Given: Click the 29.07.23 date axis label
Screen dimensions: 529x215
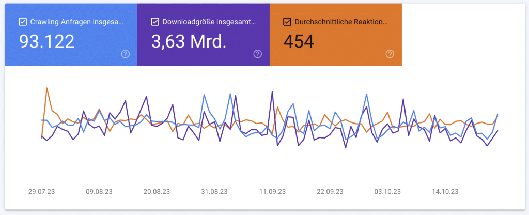Looking at the screenshot, I should pos(41,192).
